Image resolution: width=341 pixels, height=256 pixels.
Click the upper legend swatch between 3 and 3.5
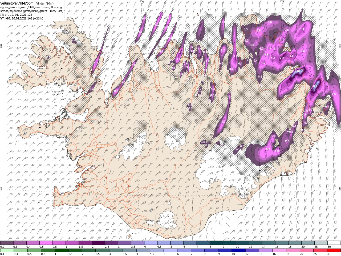(x=124, y=243)
